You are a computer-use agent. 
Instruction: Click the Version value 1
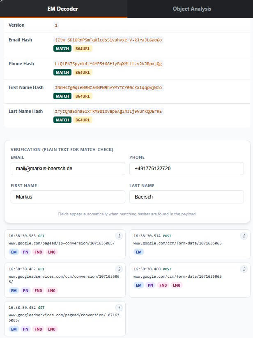(x=56, y=25)
